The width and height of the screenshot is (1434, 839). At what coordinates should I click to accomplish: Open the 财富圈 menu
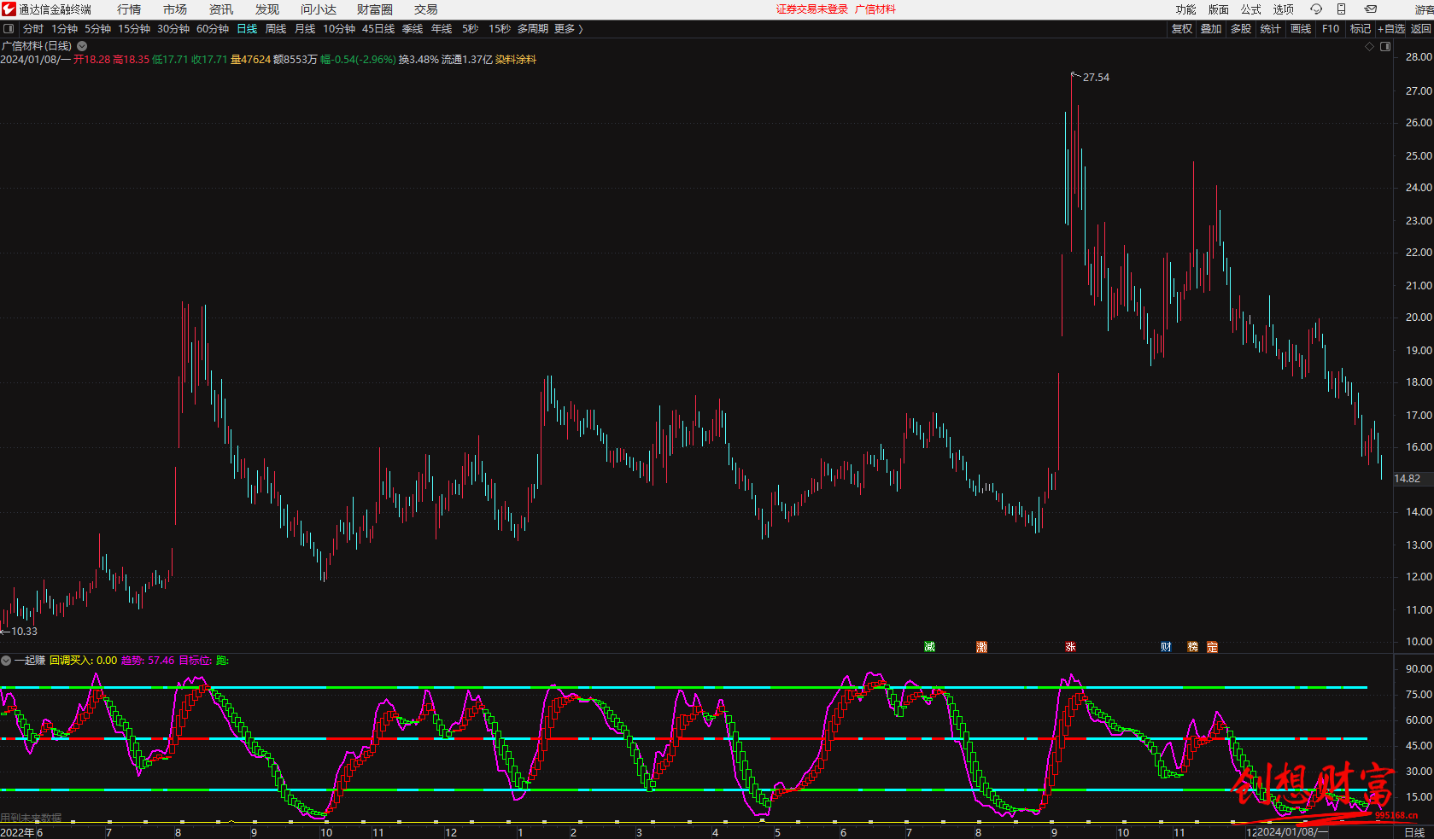pos(375,9)
